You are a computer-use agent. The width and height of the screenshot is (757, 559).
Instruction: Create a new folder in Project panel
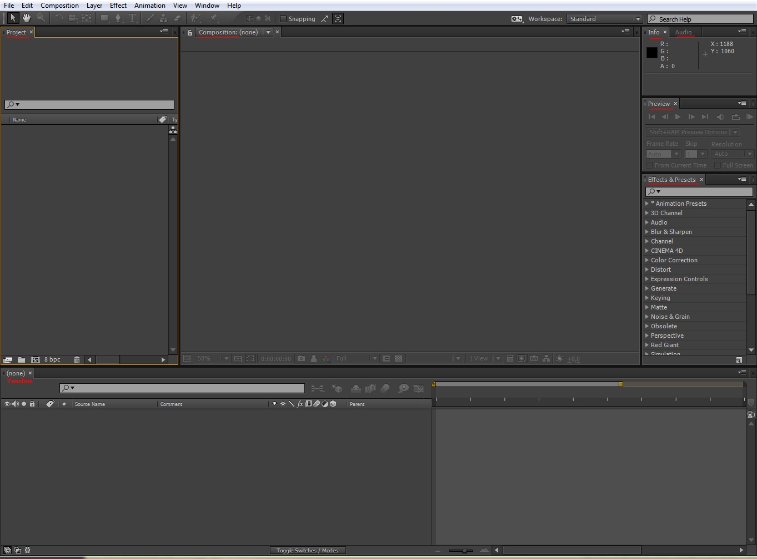point(21,360)
